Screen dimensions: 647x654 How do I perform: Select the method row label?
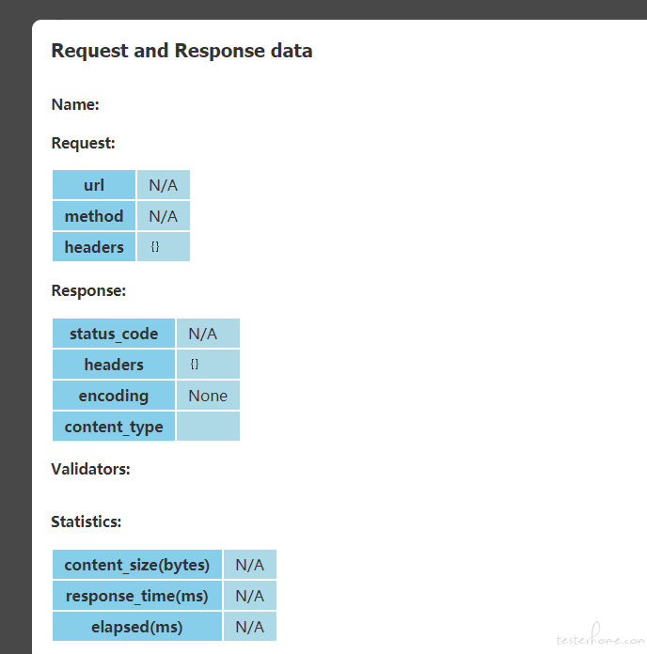point(94,215)
